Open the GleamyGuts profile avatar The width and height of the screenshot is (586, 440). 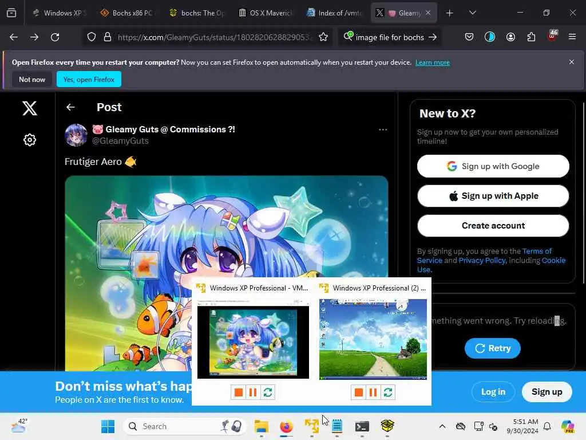pyautogui.click(x=76, y=135)
